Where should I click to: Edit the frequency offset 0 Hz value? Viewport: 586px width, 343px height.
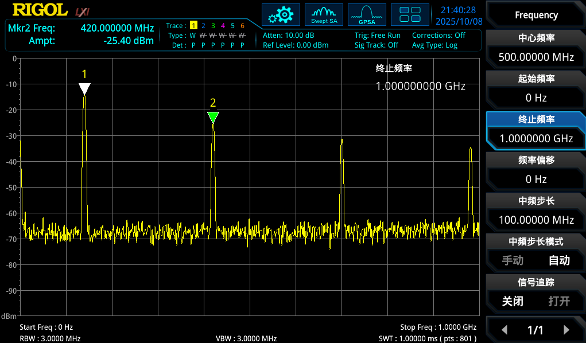pos(536,180)
